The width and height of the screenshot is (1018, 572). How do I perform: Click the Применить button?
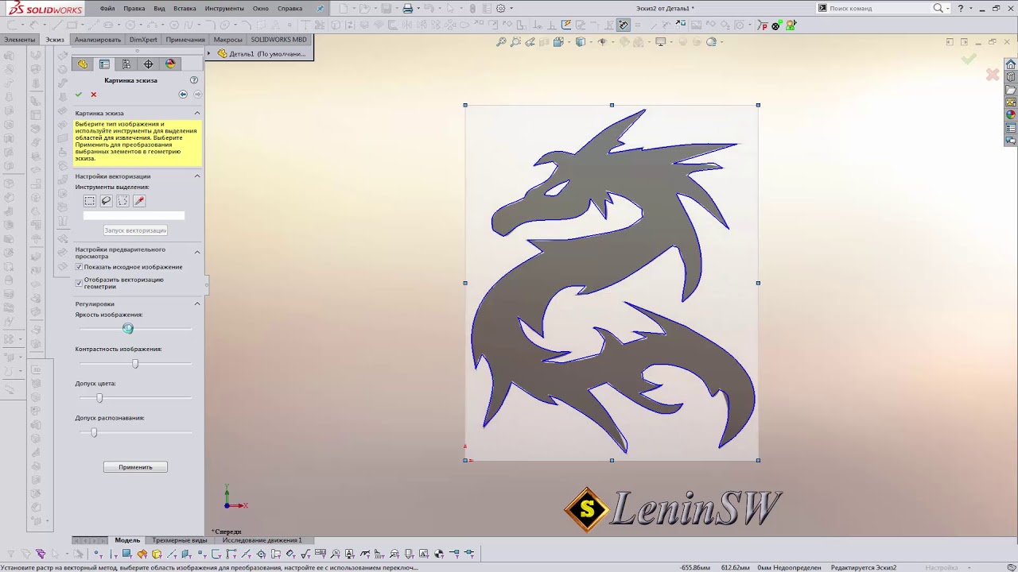[x=135, y=467]
